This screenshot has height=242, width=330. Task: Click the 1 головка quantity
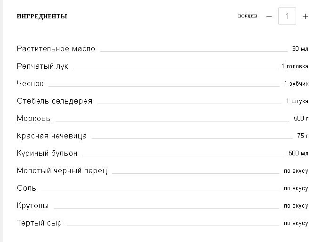click(x=295, y=66)
